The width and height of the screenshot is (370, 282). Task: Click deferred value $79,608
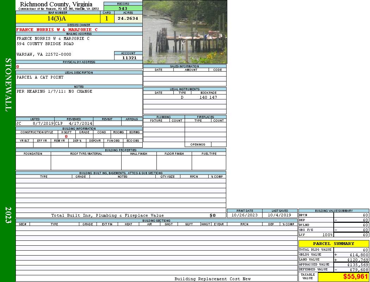click(x=359, y=270)
